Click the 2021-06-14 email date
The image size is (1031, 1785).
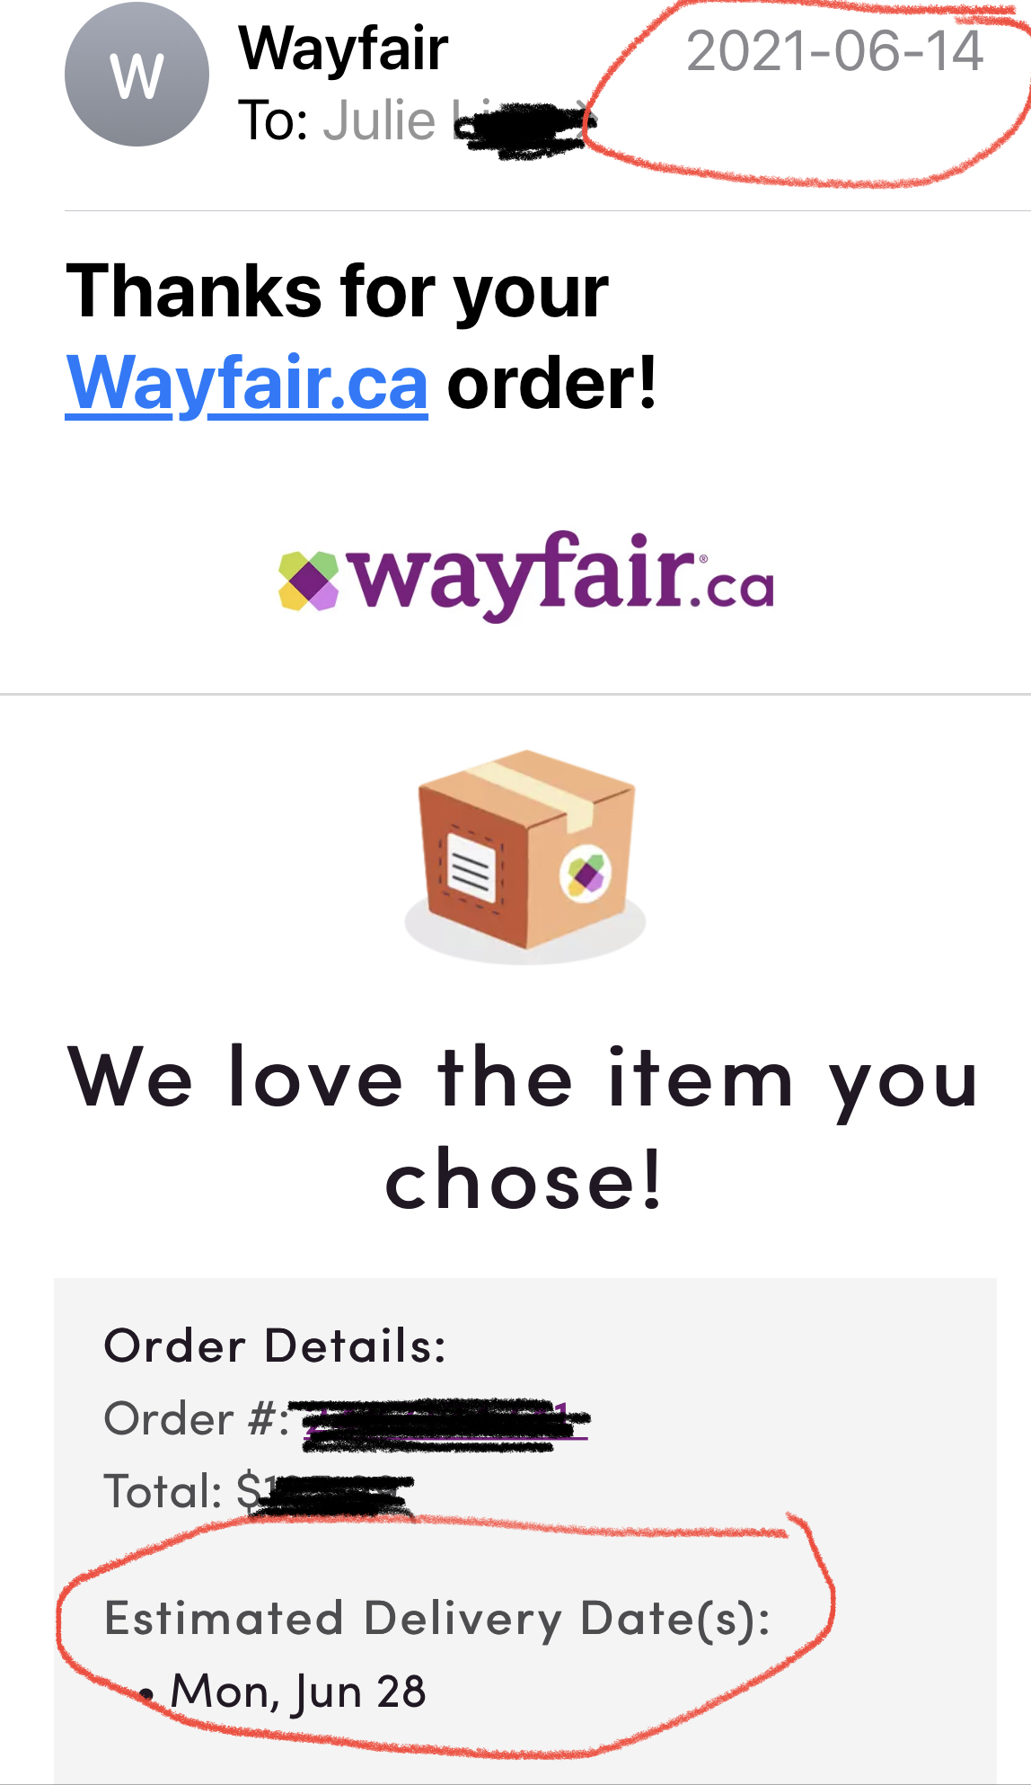834,51
